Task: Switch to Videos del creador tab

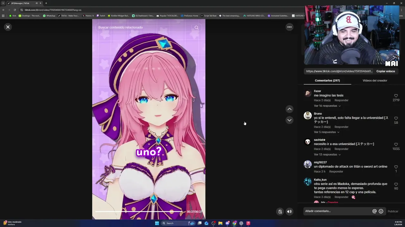Action: point(375,80)
